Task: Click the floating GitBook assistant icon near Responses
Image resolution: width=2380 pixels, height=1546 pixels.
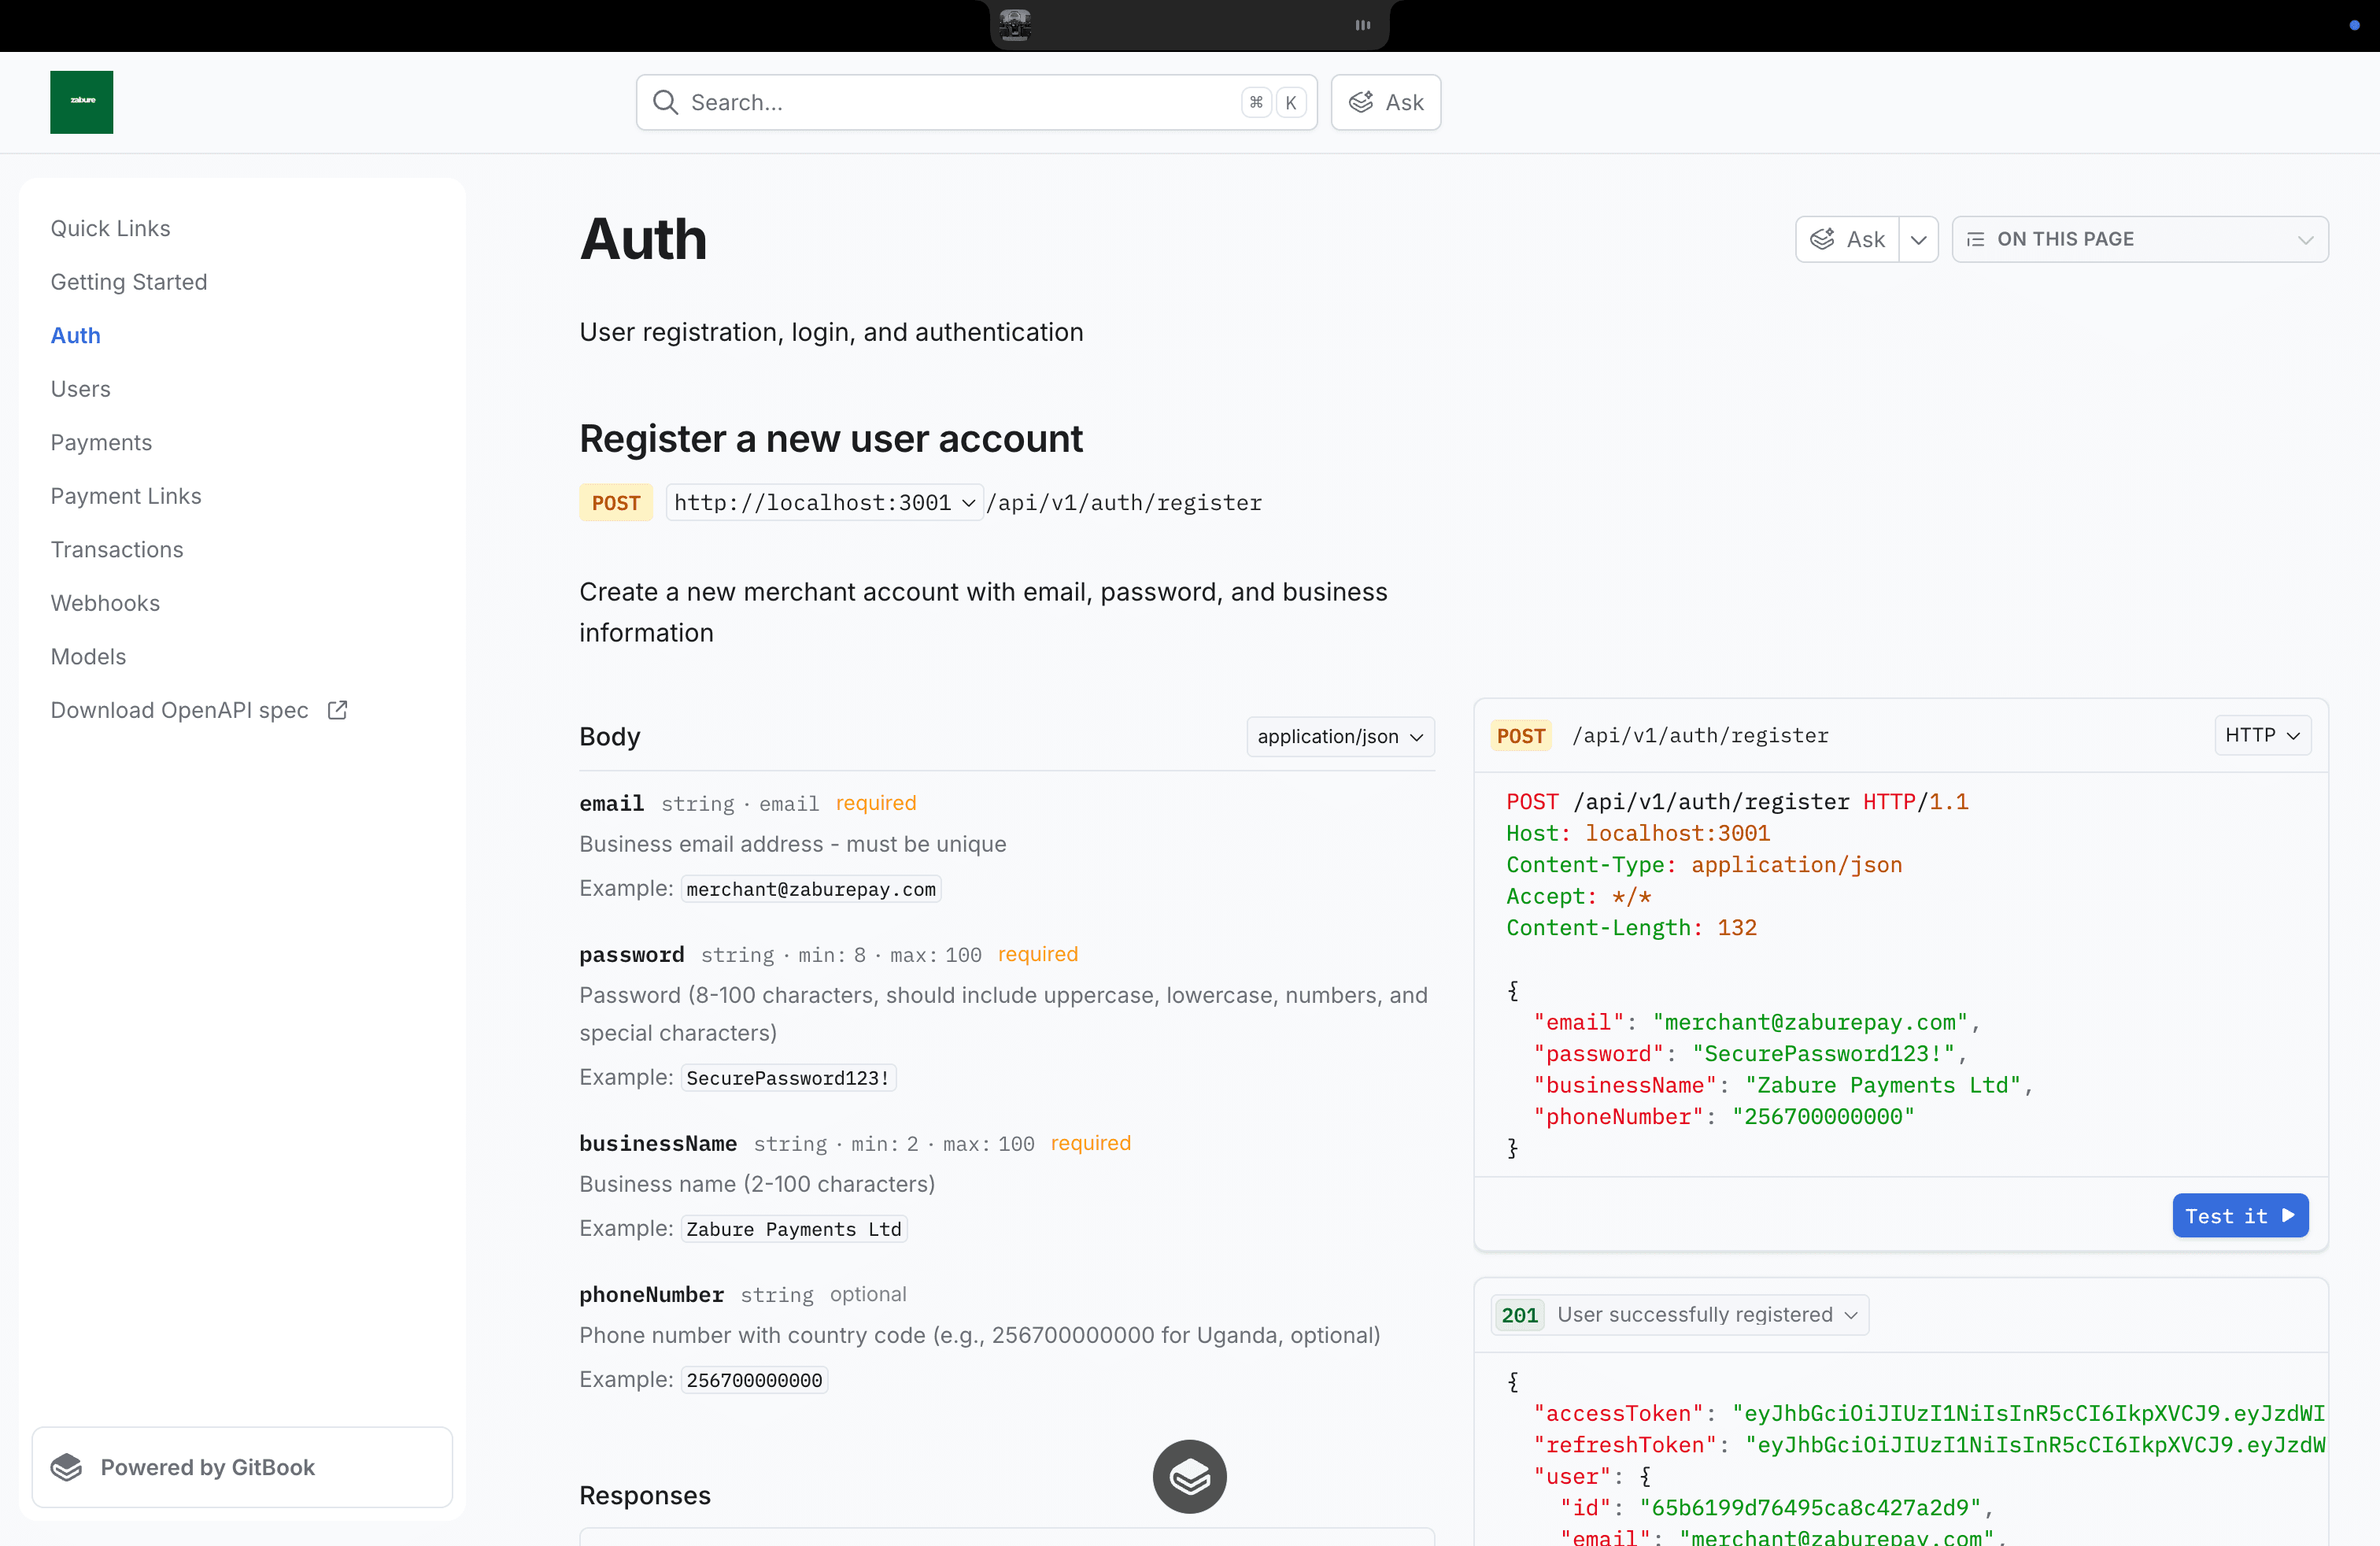Action: coord(1189,1476)
